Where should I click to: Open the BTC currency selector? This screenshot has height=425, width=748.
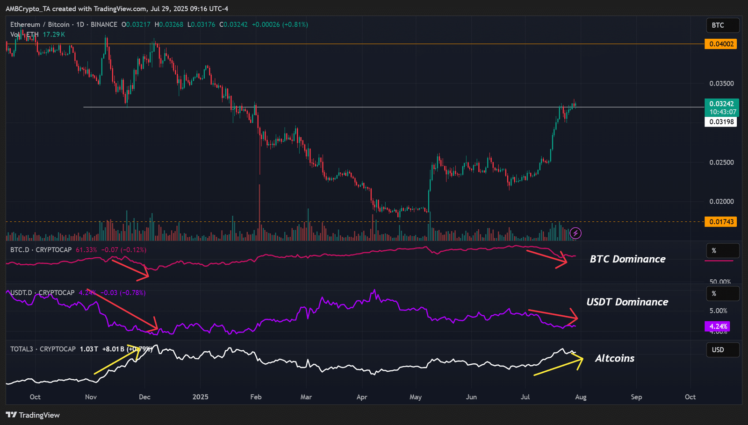tap(722, 25)
